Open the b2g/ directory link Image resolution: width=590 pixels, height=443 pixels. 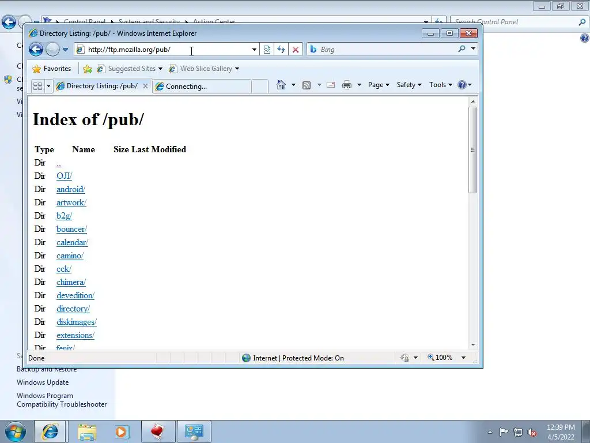[65, 216]
